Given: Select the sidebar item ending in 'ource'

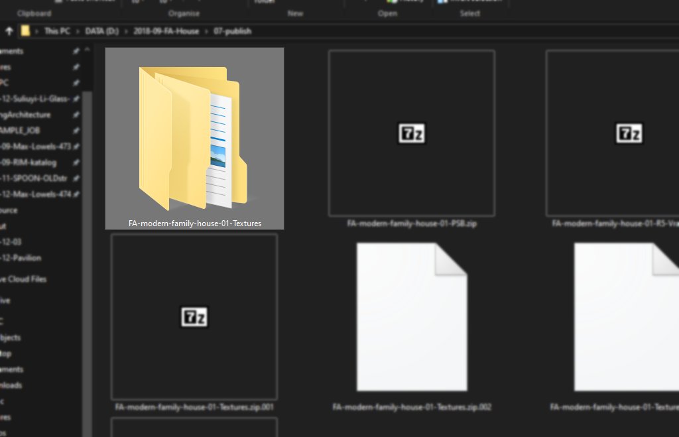Looking at the screenshot, I should [x=9, y=210].
